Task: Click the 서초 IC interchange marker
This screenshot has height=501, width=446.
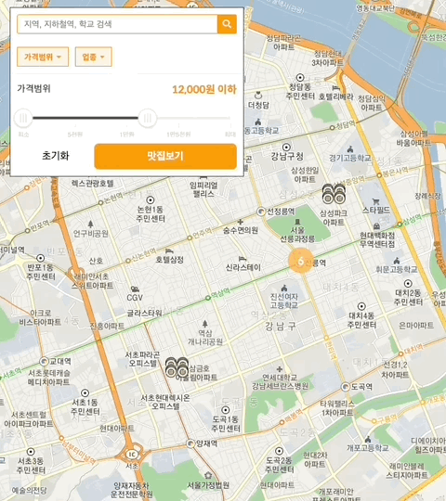Action: tap(132, 455)
